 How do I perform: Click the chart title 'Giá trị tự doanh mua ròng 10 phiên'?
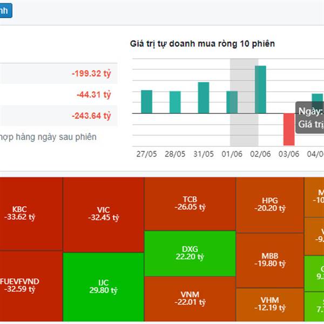tap(202, 44)
